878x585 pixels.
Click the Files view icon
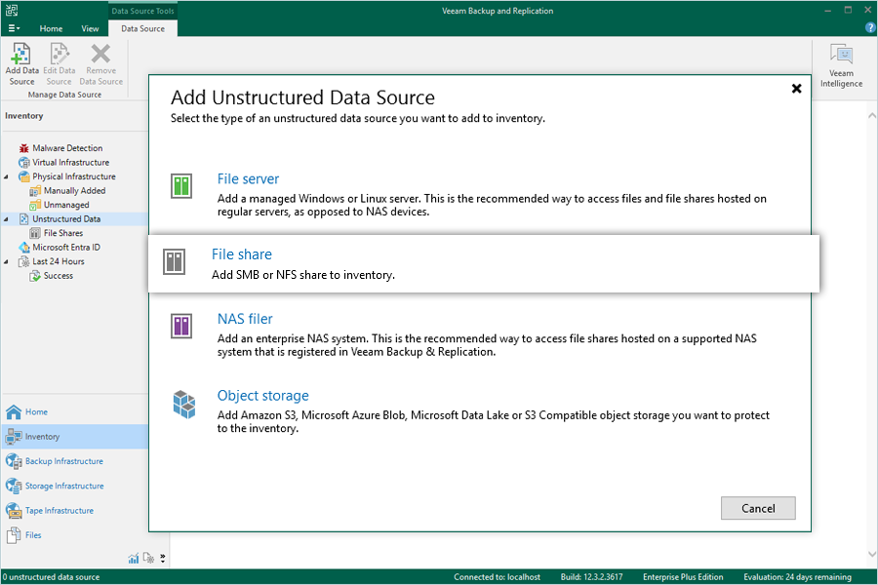pos(14,535)
